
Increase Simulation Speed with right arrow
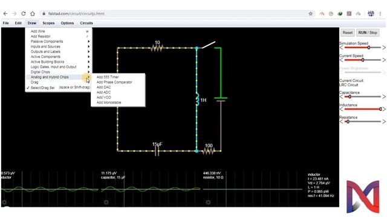(x=384, y=48)
